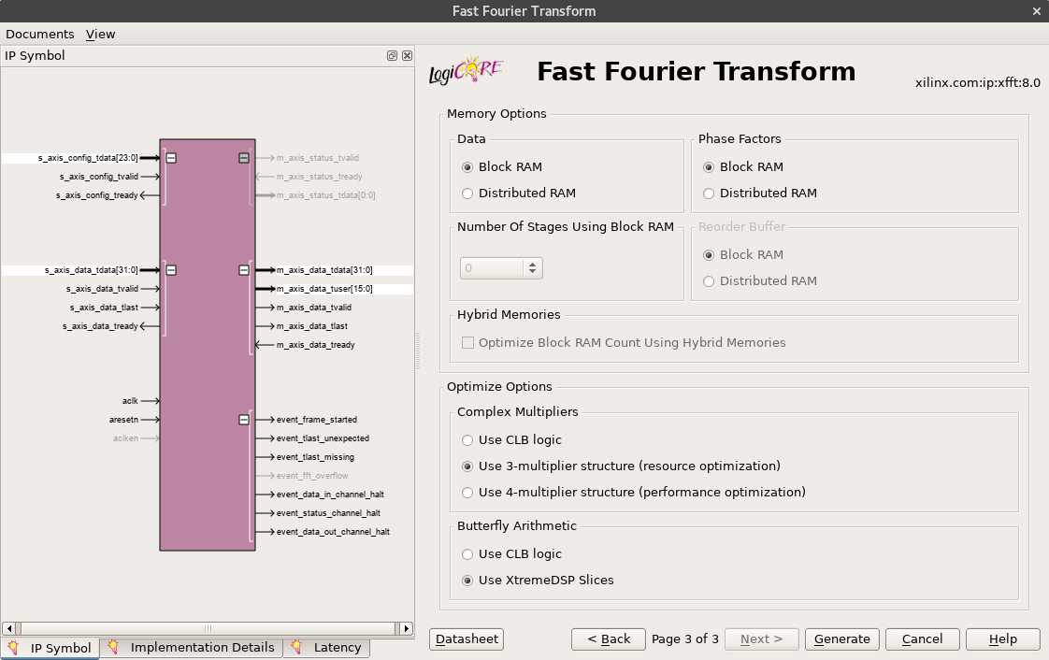The width and height of the screenshot is (1049, 660).
Task: Collapse the m_axis_status bus group
Action: click(x=244, y=158)
